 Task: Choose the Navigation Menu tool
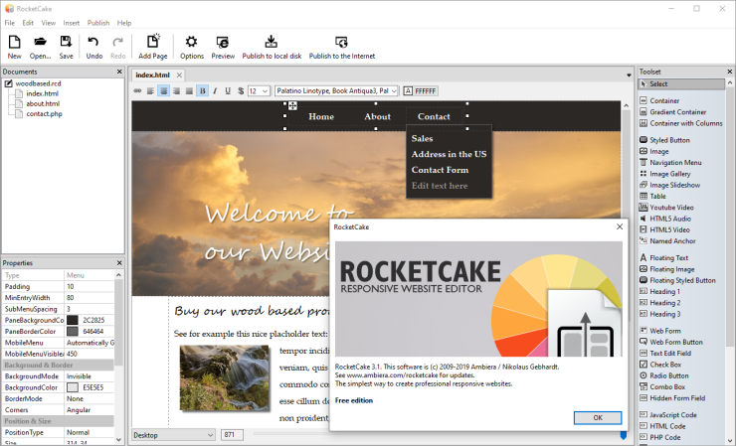pos(675,163)
